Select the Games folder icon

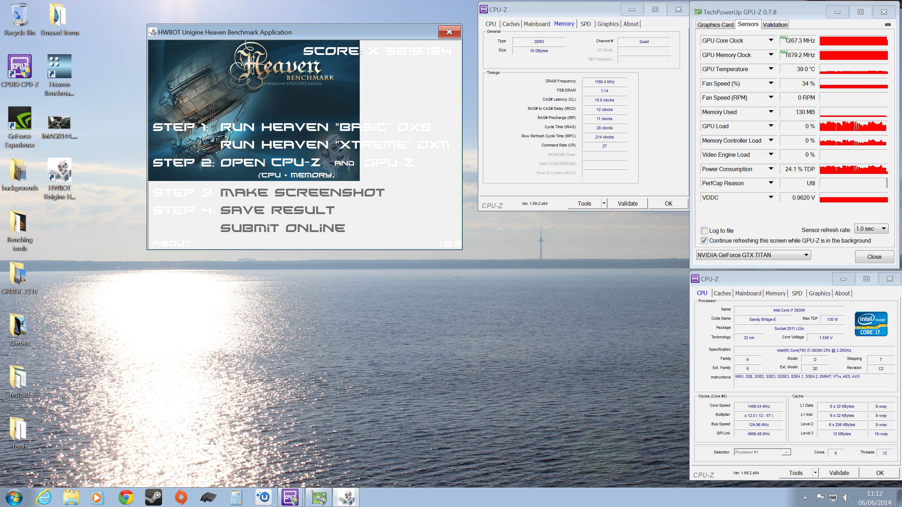20,330
